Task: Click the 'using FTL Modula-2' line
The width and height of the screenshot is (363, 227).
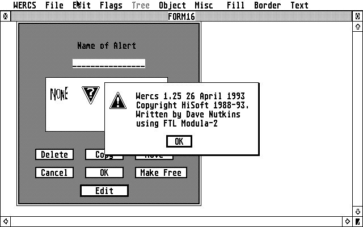Action: (176, 123)
